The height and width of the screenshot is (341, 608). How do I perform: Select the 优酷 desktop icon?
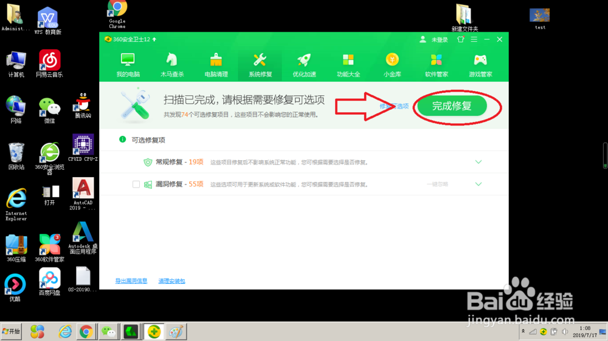[15, 288]
